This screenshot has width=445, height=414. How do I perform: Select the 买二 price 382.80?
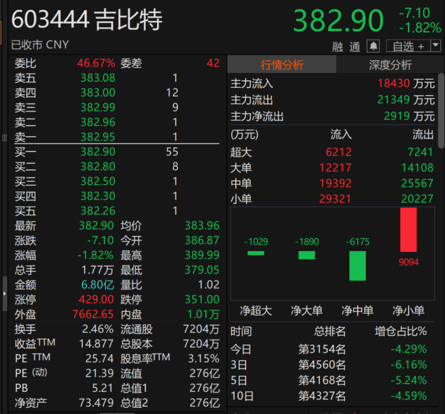(98, 166)
